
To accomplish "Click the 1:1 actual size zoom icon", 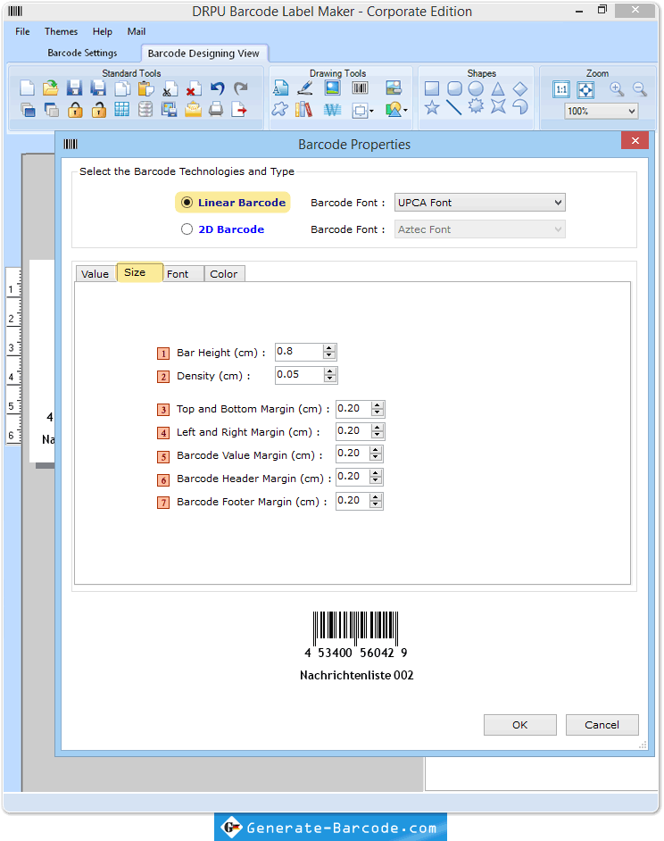I will pos(561,89).
